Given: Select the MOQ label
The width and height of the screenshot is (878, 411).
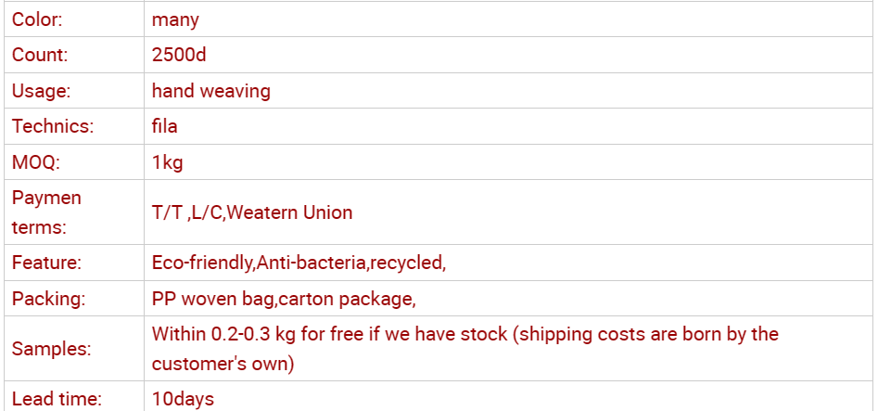Looking at the screenshot, I should pos(36,162).
